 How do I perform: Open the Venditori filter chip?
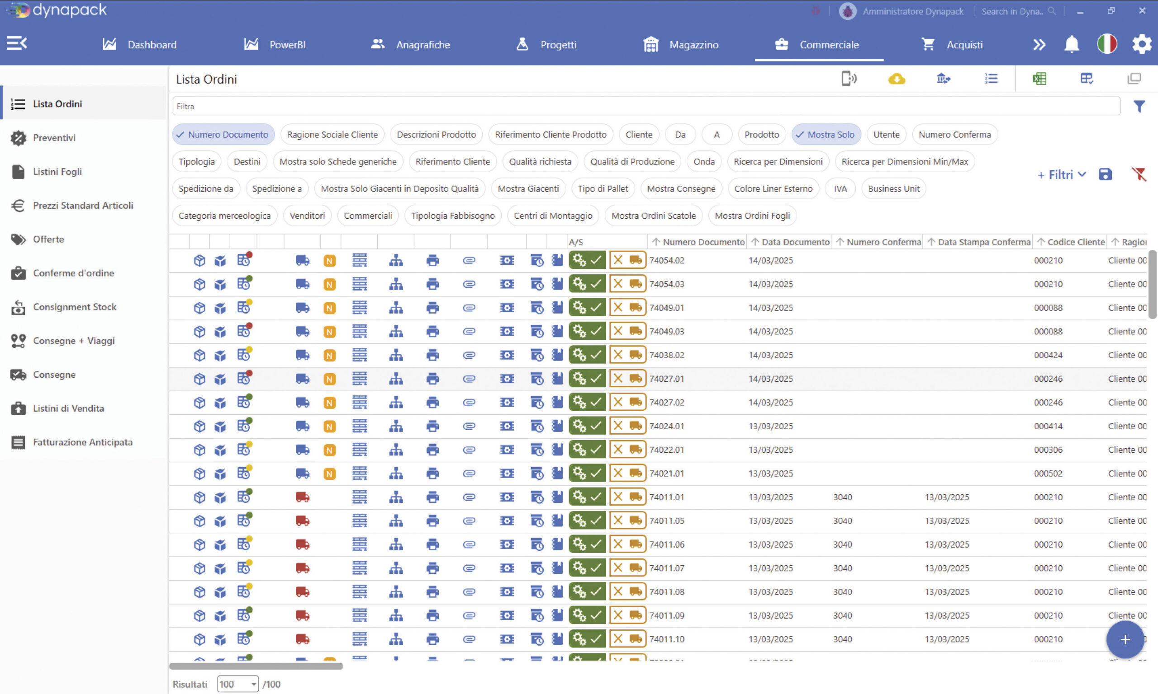click(307, 216)
